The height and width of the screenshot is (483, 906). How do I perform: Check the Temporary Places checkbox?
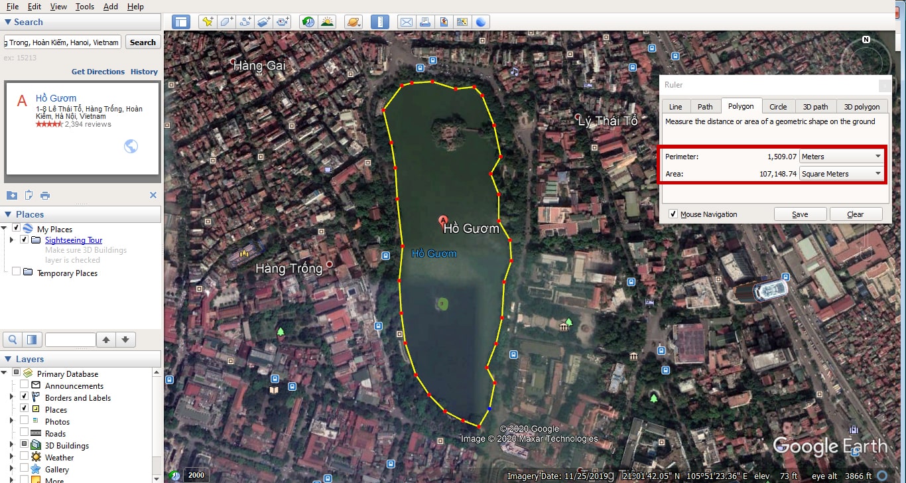tap(16, 271)
